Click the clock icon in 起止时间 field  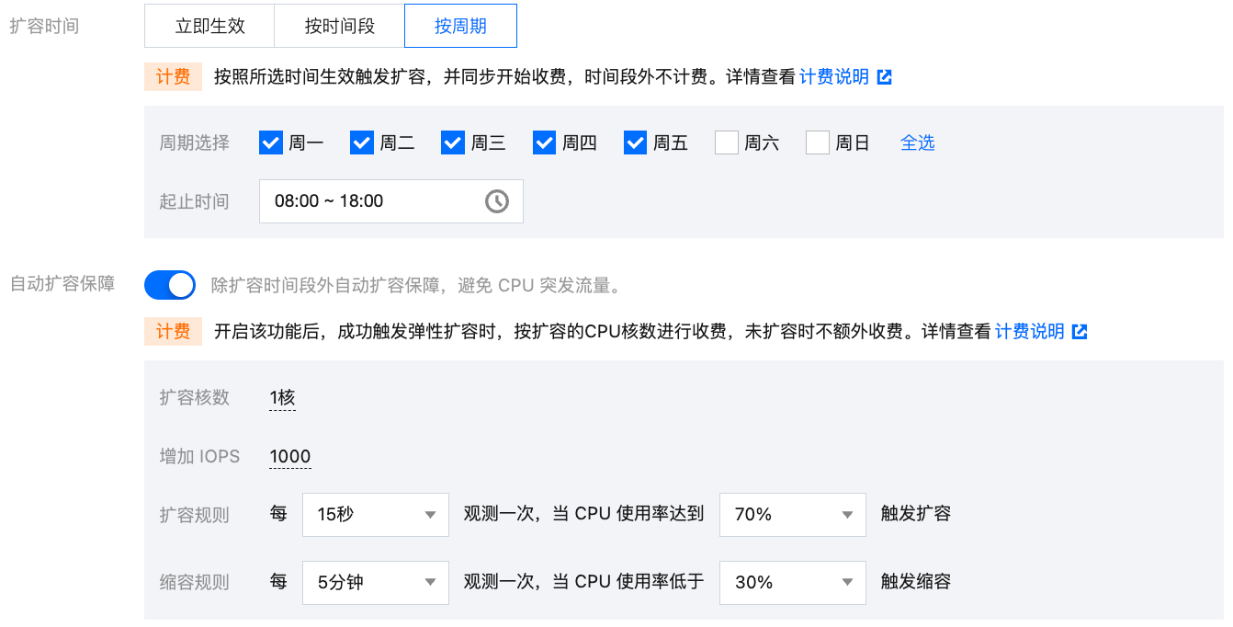pos(497,201)
